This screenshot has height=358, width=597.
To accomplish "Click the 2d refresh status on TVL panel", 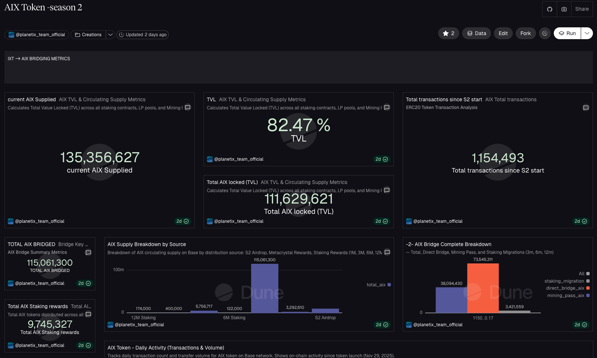I will [381, 159].
